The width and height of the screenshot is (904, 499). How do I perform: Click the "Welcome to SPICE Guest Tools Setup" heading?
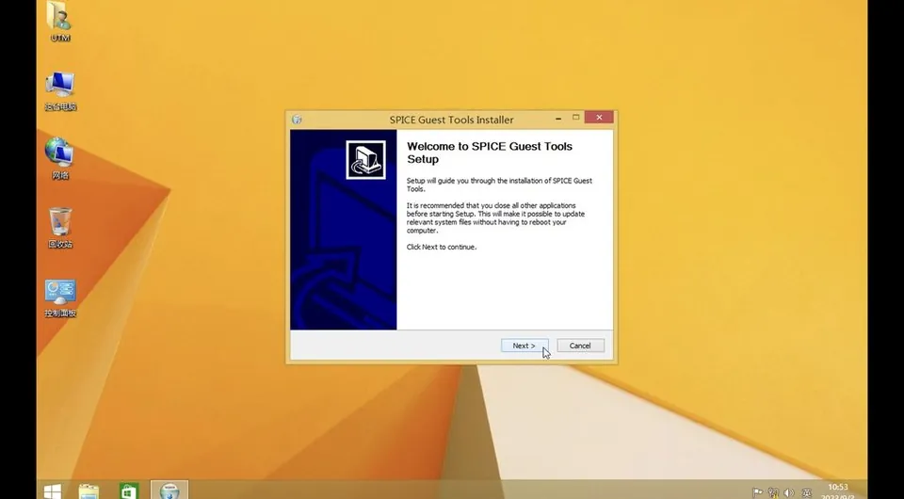(490, 153)
